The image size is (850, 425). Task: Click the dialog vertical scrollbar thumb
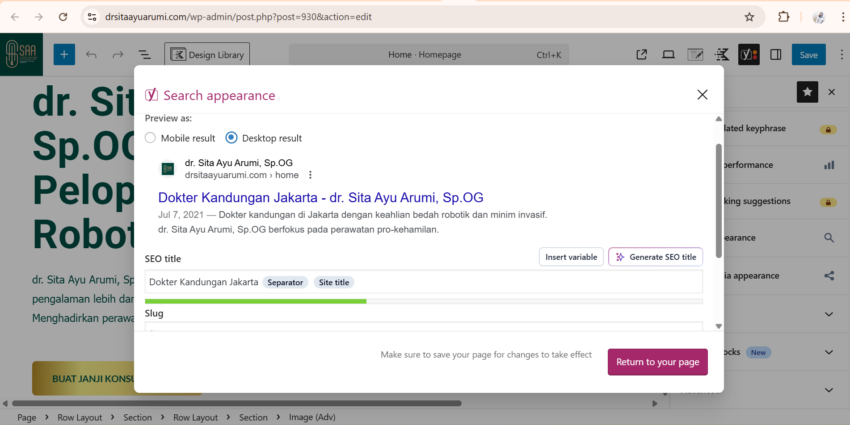point(719,201)
